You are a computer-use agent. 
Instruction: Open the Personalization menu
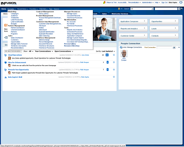[135, 2]
